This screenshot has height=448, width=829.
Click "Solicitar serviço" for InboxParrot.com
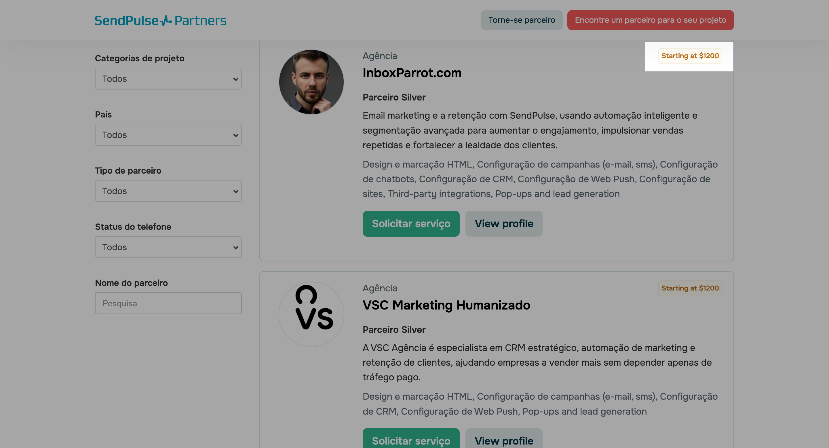tap(411, 223)
